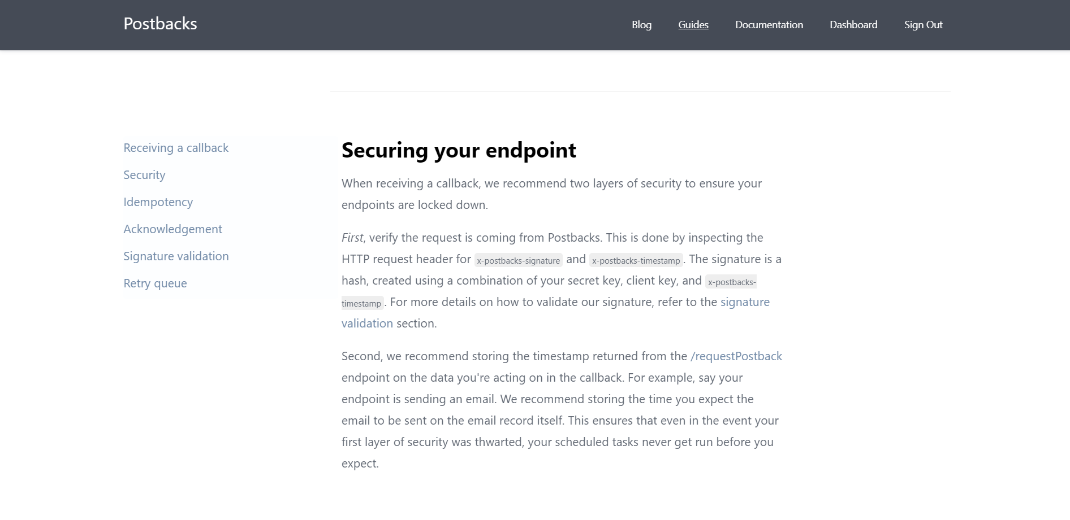Go to the Retry queue section
The width and height of the screenshot is (1070, 520).
pos(155,283)
